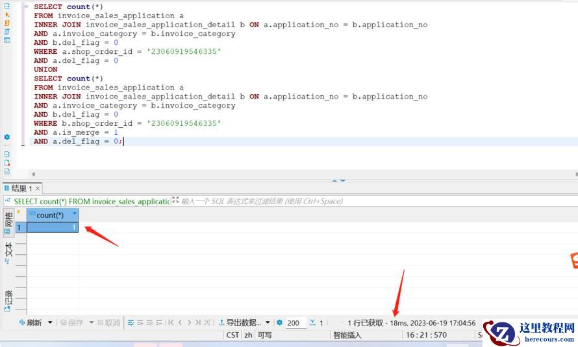Click the 导出数据 export data button

tap(240, 323)
